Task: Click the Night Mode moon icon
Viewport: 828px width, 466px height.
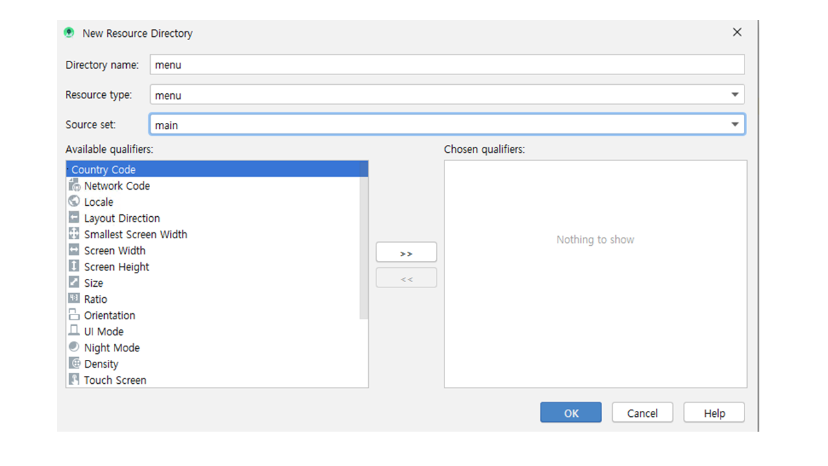Action: pos(74,347)
